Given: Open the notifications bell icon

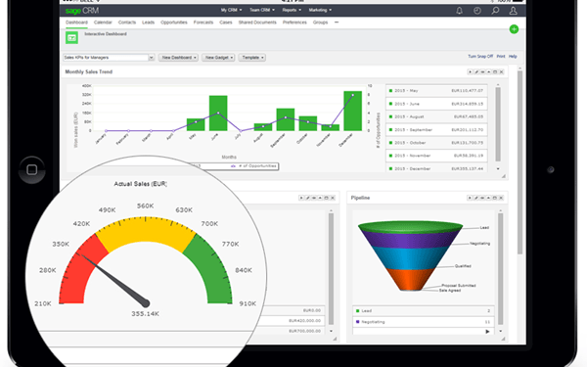Looking at the screenshot, I should click(460, 11).
